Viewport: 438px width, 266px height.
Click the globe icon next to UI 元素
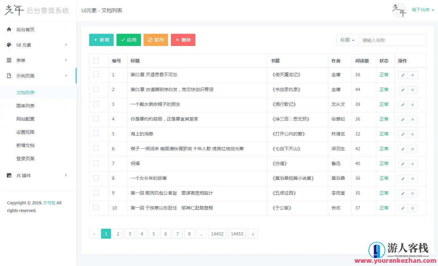coord(8,45)
